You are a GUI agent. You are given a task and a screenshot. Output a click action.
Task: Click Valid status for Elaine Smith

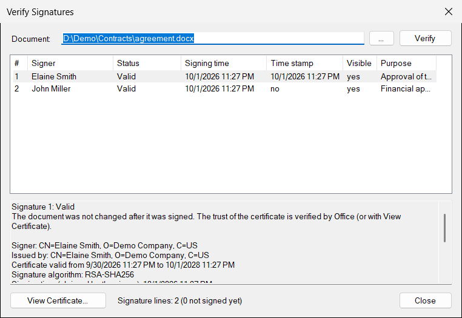tap(126, 76)
